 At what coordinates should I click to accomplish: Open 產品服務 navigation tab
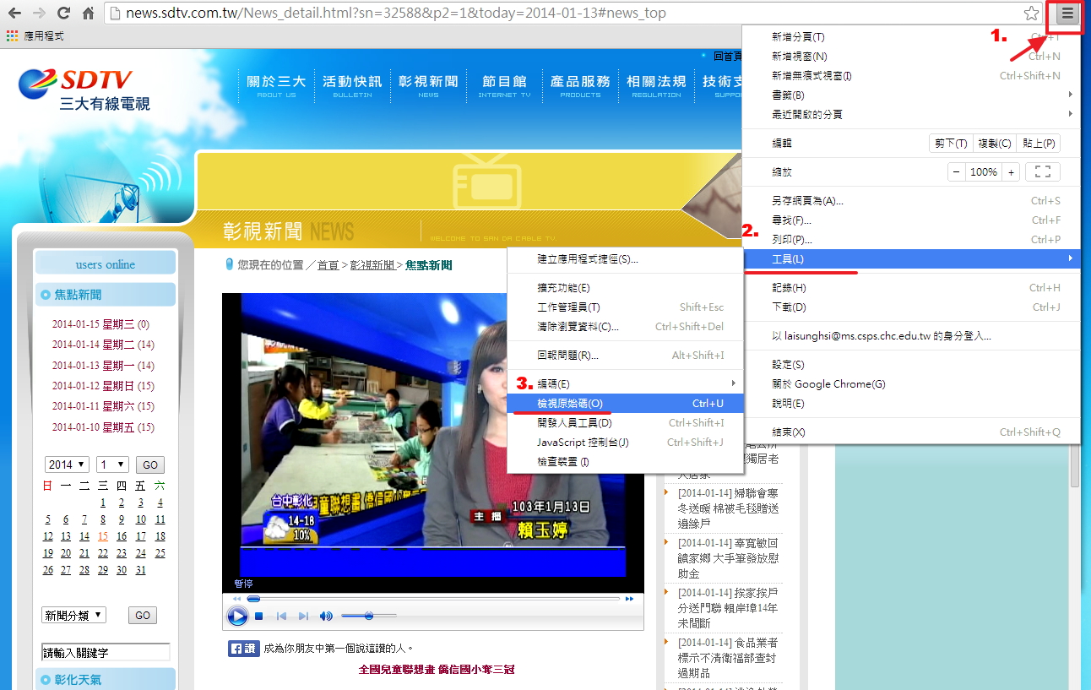580,86
